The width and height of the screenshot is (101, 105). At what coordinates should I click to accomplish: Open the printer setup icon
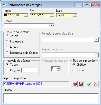[x=75, y=84]
